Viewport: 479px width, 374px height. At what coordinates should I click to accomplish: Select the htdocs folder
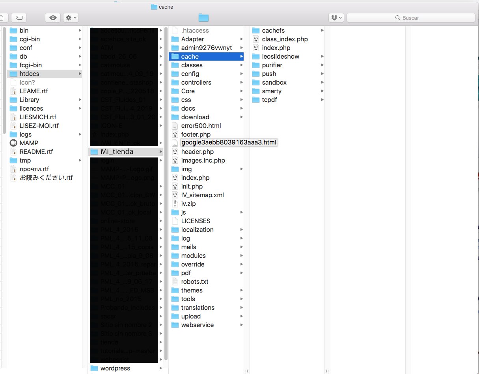pos(45,74)
